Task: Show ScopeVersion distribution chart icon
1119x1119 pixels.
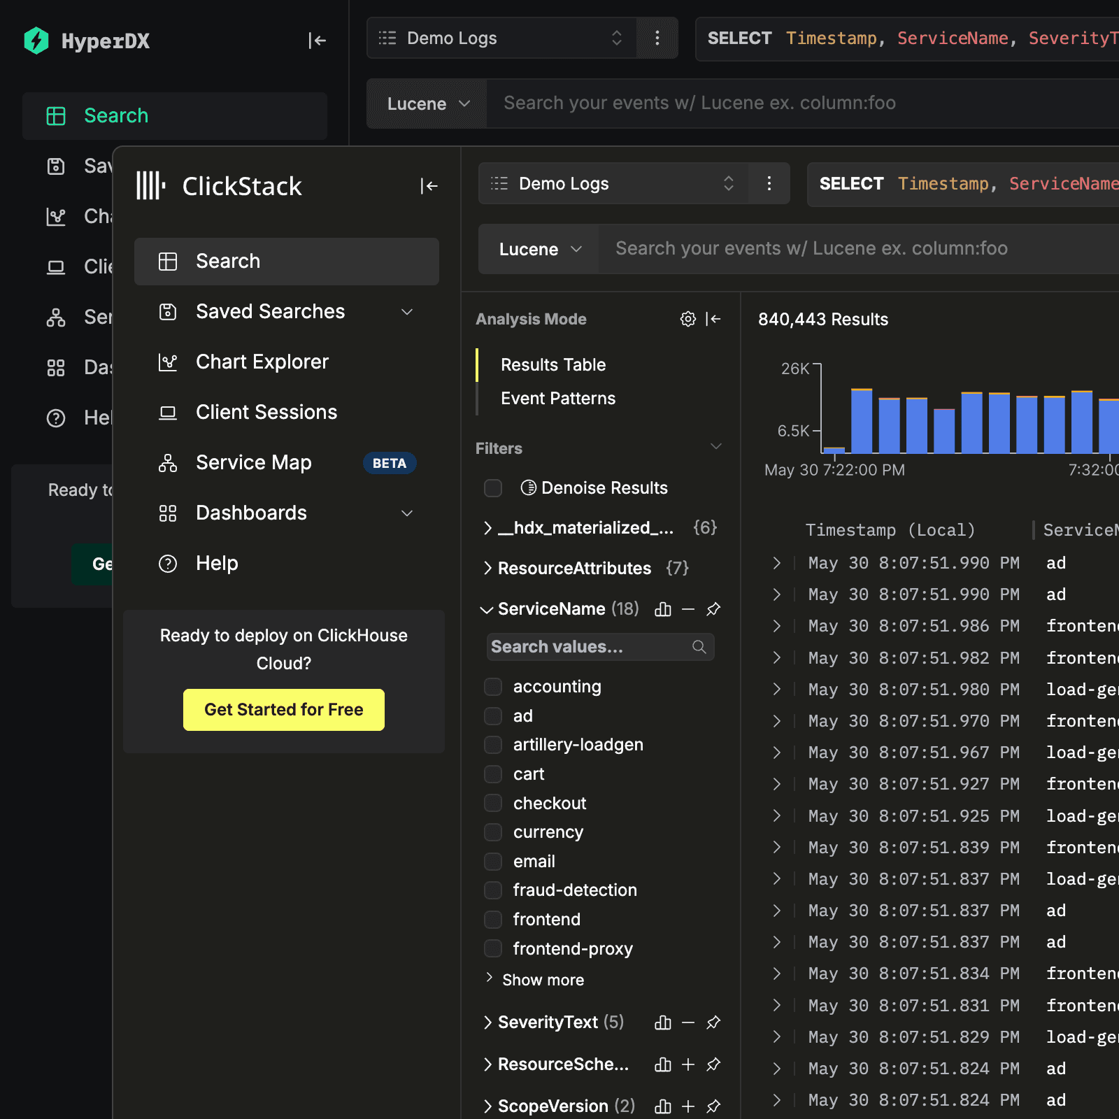Action: coord(663,1106)
